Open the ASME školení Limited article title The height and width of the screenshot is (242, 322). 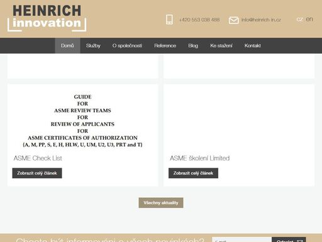pos(200,158)
